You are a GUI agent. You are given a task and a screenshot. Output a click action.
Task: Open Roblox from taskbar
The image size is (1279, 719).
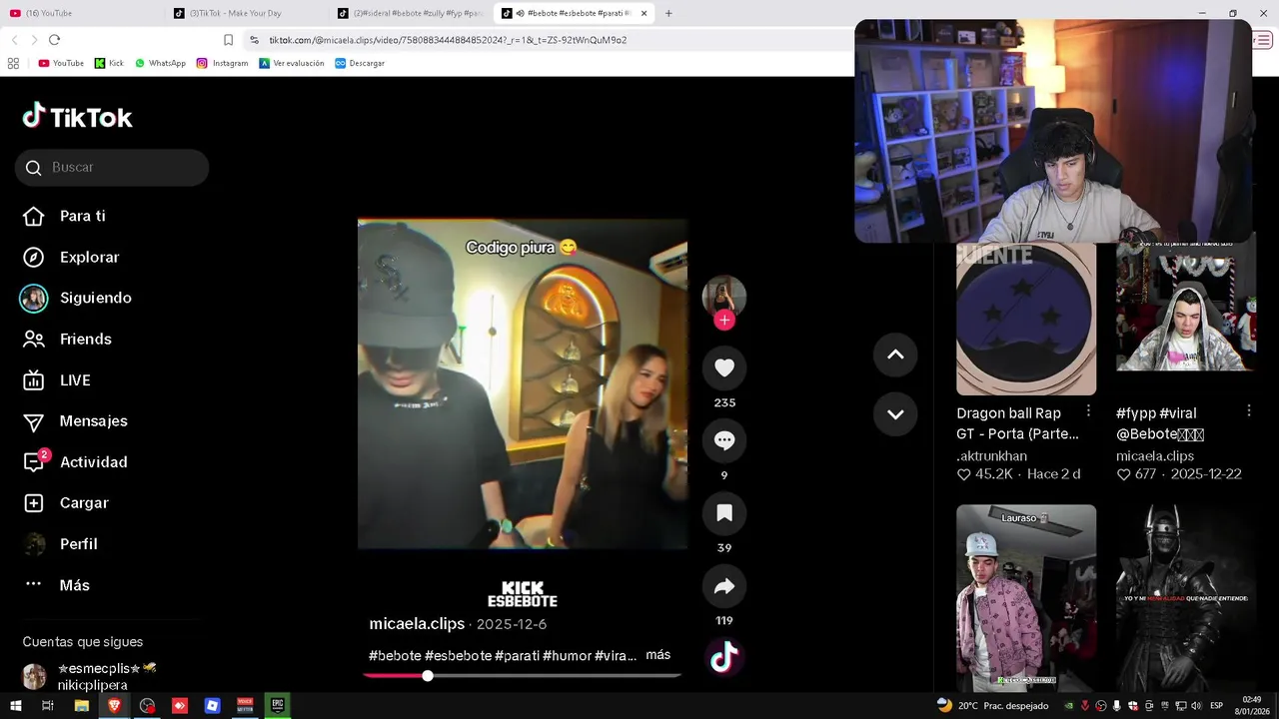click(x=212, y=706)
